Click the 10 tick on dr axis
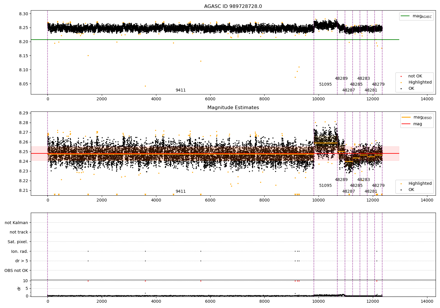The height and width of the screenshot is (308, 440). pyautogui.click(x=25, y=281)
